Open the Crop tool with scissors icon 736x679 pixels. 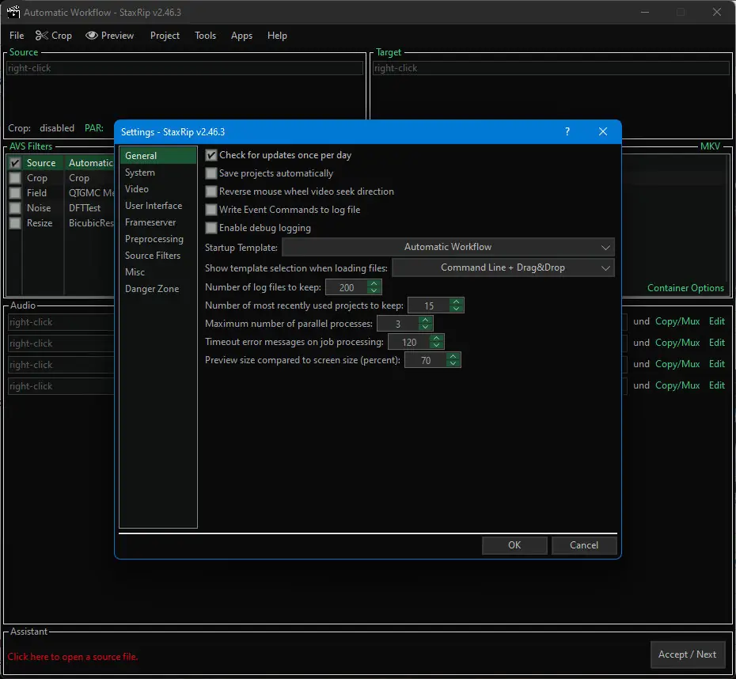[54, 36]
